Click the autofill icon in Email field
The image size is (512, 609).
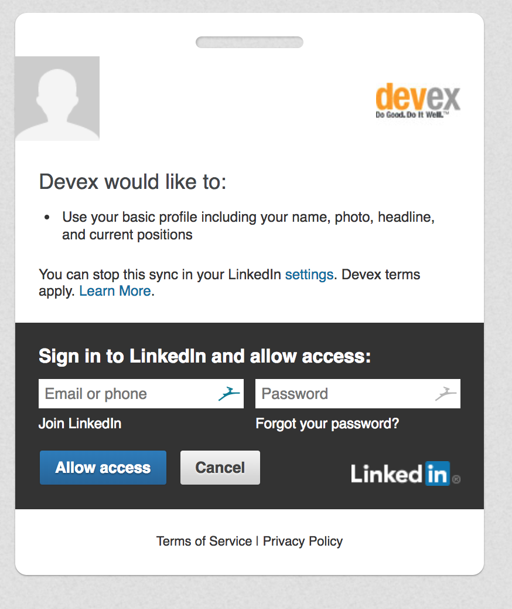click(x=229, y=394)
